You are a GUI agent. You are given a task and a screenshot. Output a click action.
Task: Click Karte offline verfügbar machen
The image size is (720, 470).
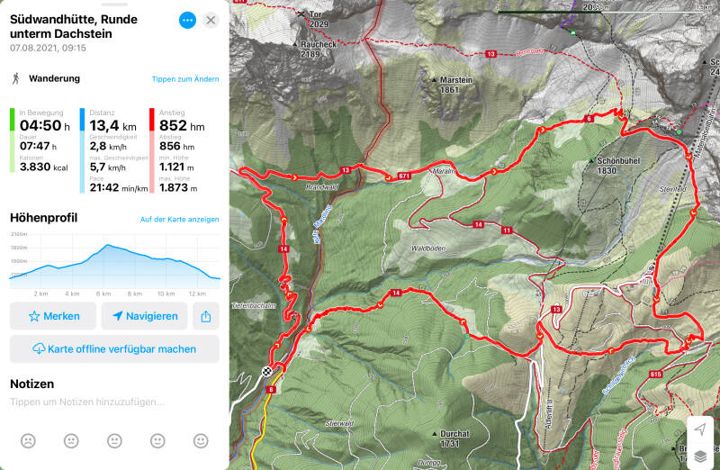tap(114, 348)
